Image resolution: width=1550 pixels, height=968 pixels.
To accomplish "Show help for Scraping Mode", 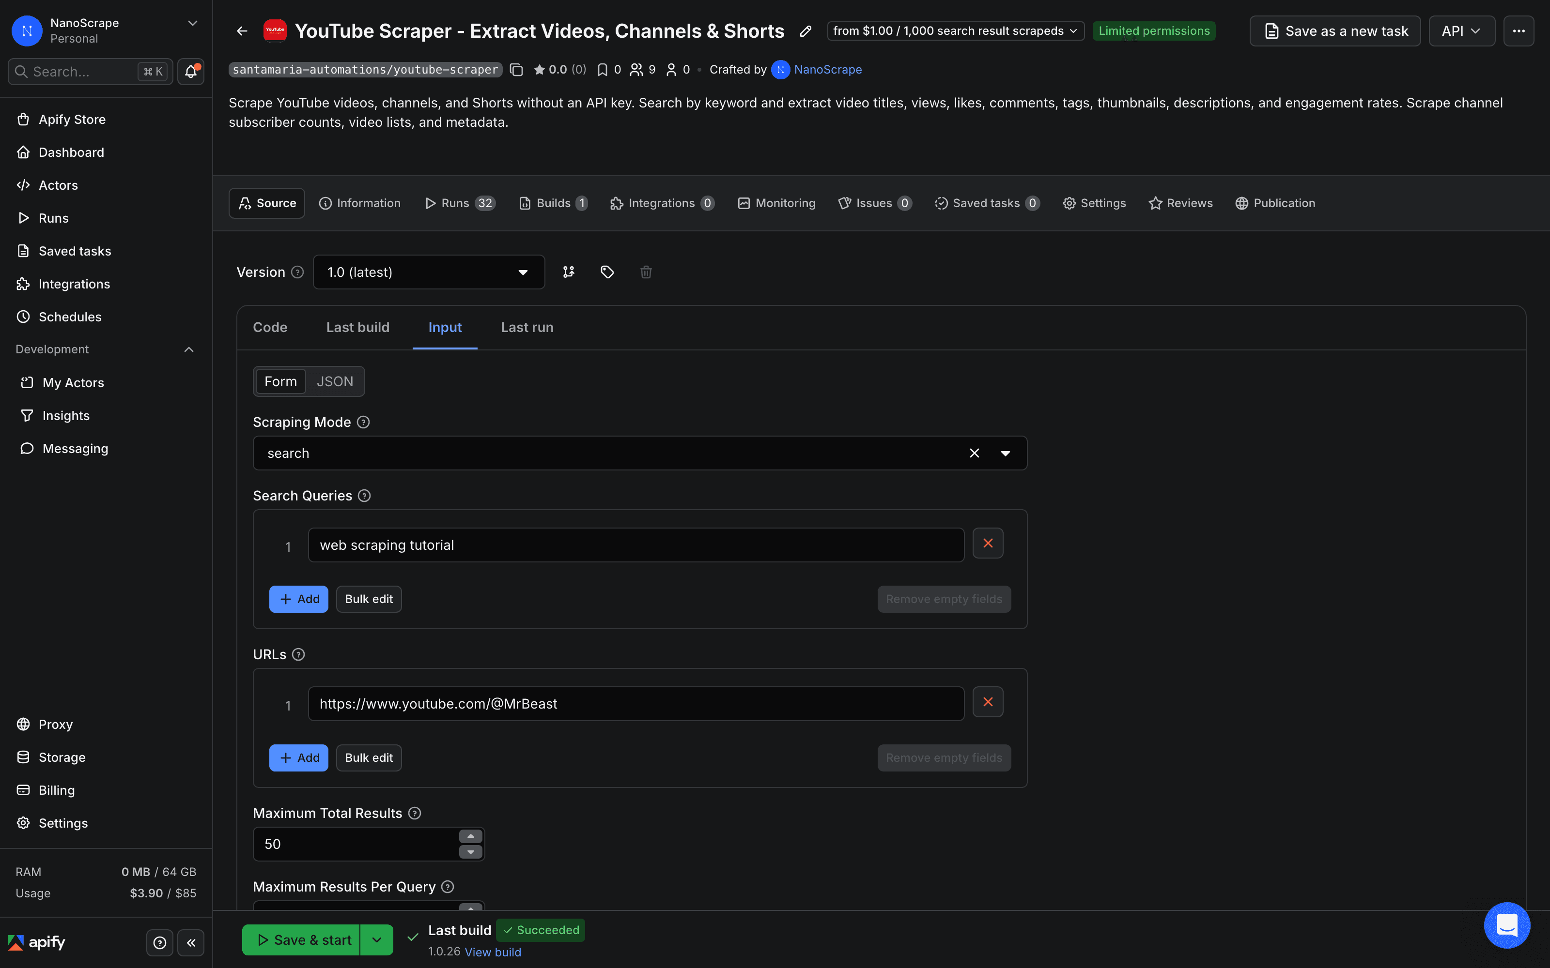I will pos(363,422).
